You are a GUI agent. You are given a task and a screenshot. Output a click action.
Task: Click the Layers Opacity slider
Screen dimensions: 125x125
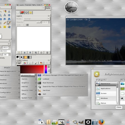tap(32, 22)
